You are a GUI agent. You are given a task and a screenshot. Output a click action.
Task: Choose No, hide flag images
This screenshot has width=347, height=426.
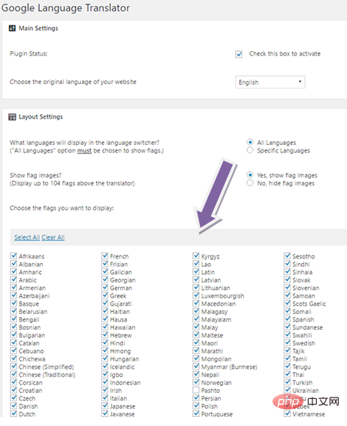pos(250,183)
